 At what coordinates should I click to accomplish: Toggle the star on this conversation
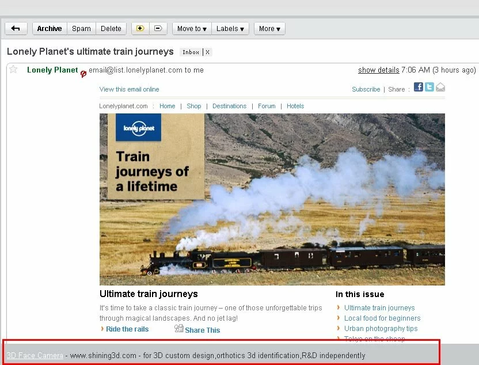pyautogui.click(x=13, y=70)
